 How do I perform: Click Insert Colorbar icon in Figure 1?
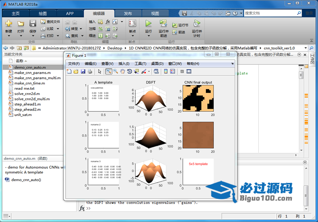click(166, 71)
